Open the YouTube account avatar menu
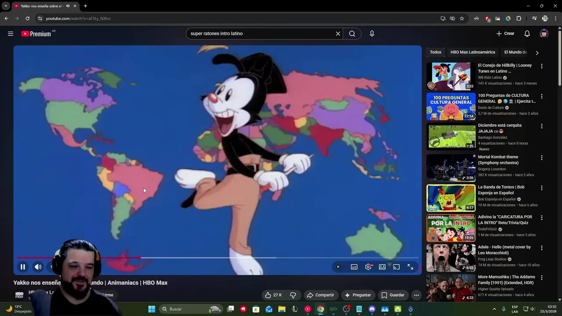Viewport: 562px width, 316px height. pos(544,34)
